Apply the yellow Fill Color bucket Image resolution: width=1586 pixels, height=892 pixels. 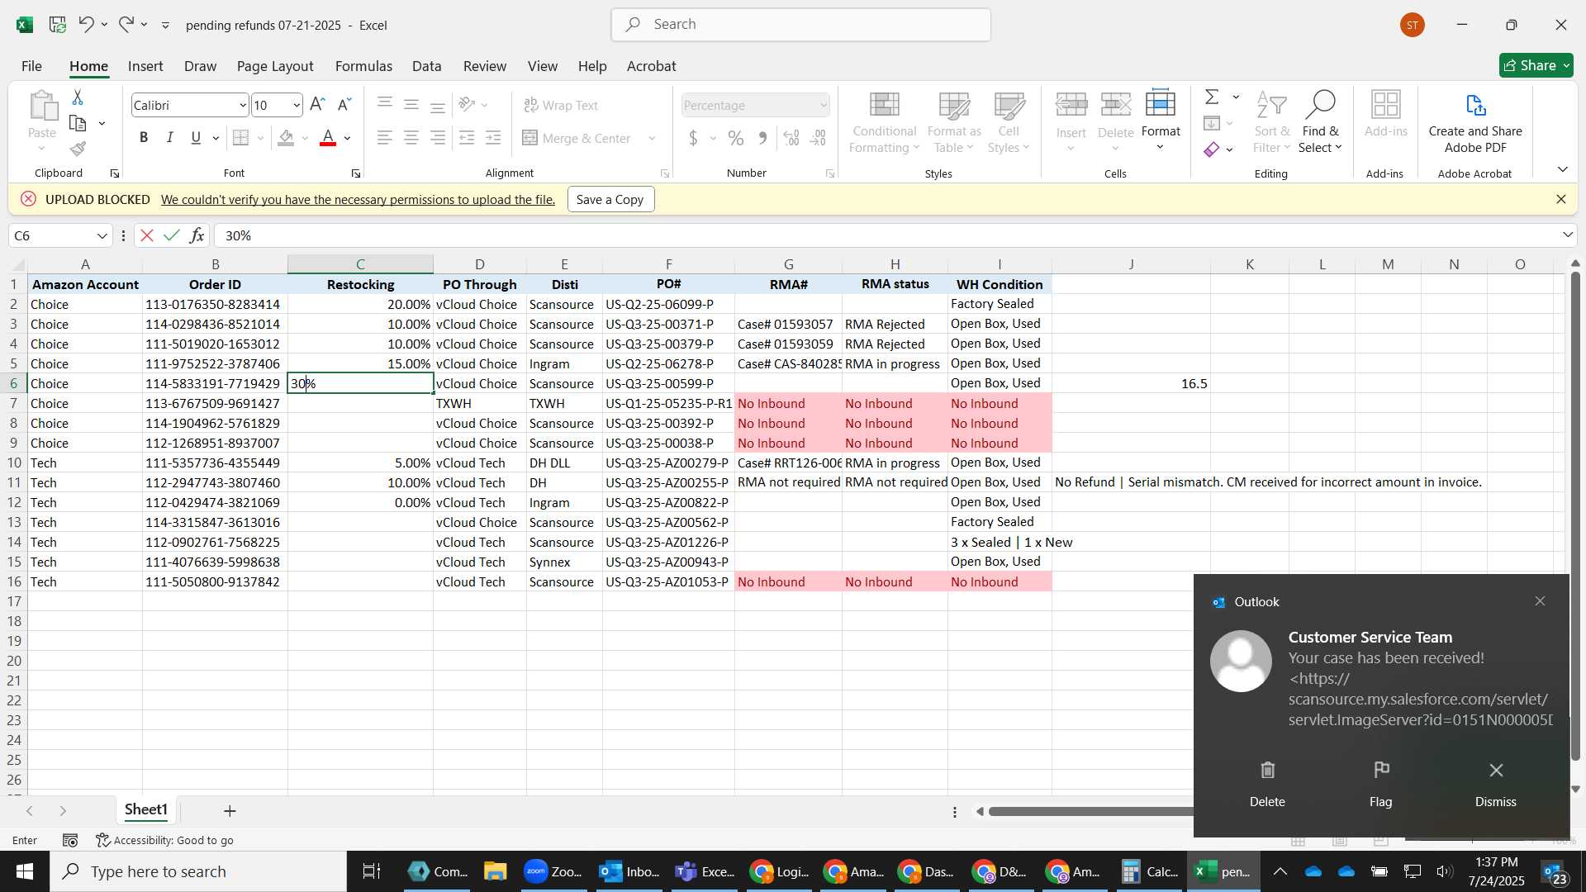pyautogui.click(x=287, y=138)
